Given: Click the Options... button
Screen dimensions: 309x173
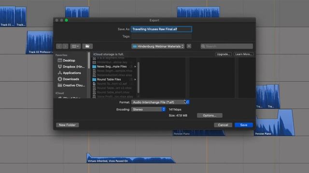Looking at the screenshot, I should [x=210, y=115].
